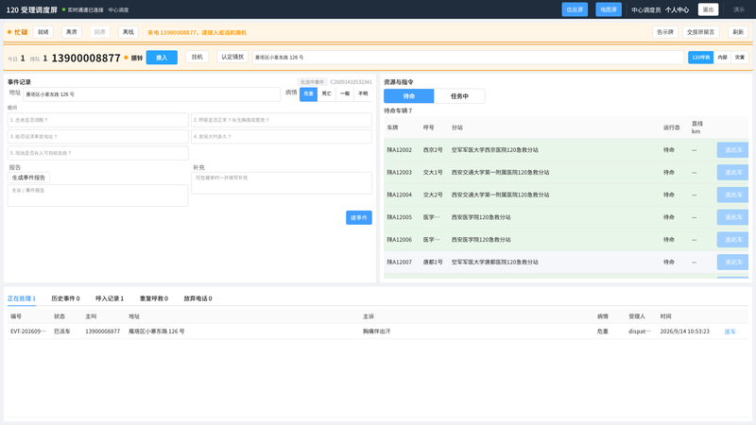Open the 地图屏 map screen
Screen dimensions: 756x425
609,9
